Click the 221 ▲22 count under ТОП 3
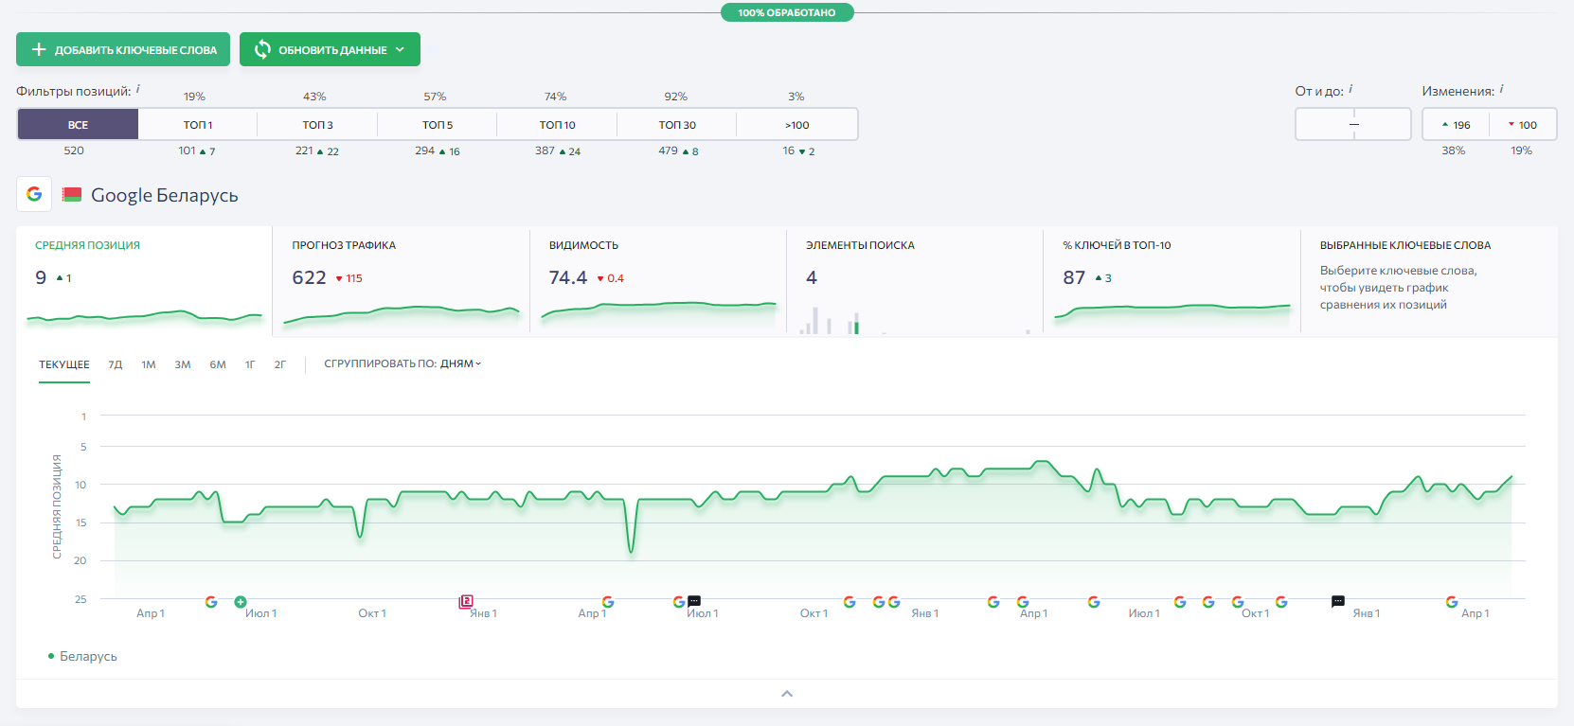This screenshot has width=1574, height=726. pyautogui.click(x=317, y=151)
